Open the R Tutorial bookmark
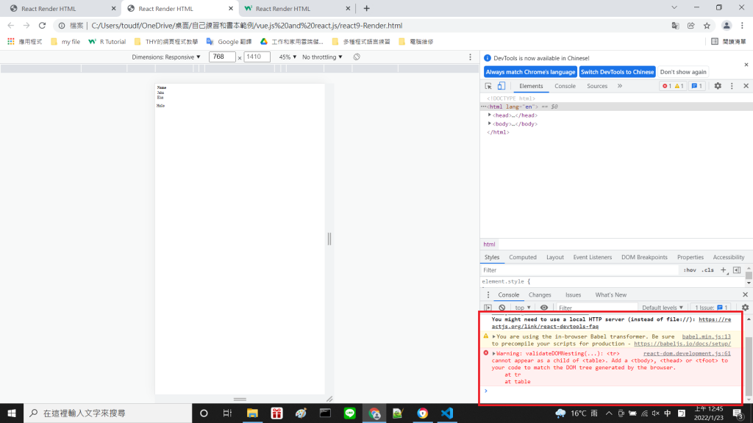The height and width of the screenshot is (423, 753). (x=107, y=42)
